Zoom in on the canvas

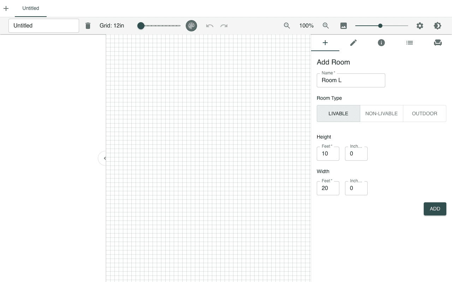[x=326, y=26]
